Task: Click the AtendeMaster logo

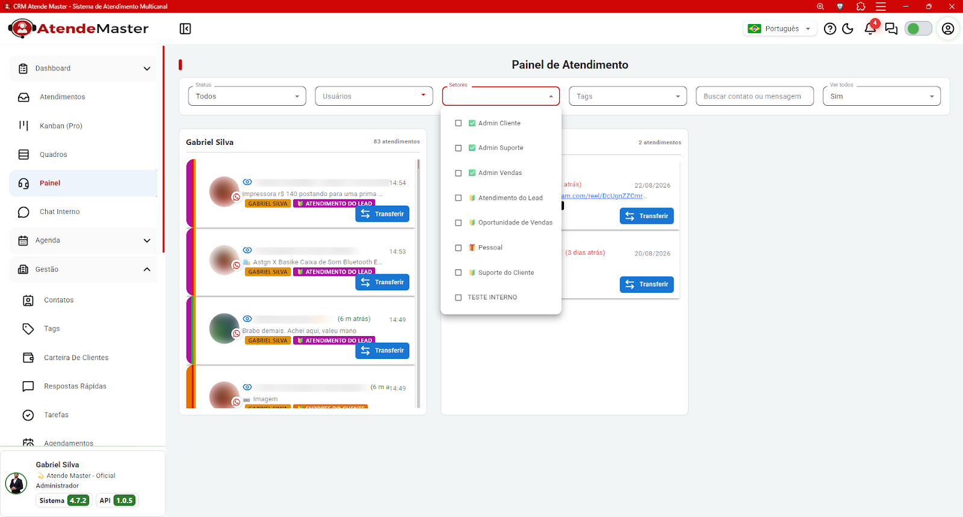Action: pos(78,28)
